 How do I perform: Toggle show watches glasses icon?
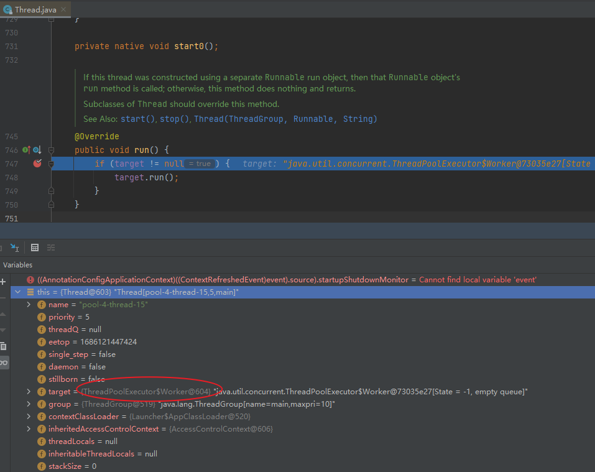click(4, 363)
